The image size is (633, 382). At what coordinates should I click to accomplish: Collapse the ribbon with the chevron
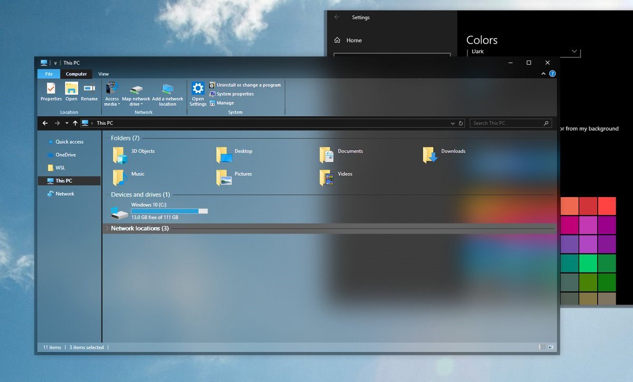[x=544, y=74]
